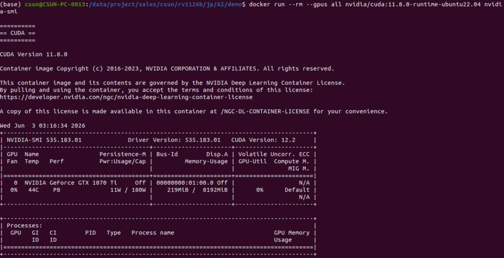Click 'CUDA Version: 12.2' in table header
The width and height of the screenshot is (504, 258).
(263, 140)
